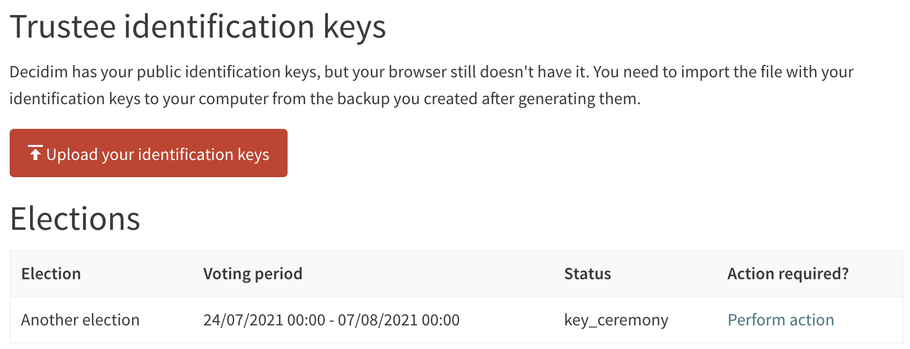Click the dash between the voting period dates
This screenshot has width=910, height=349.
pos(332,321)
